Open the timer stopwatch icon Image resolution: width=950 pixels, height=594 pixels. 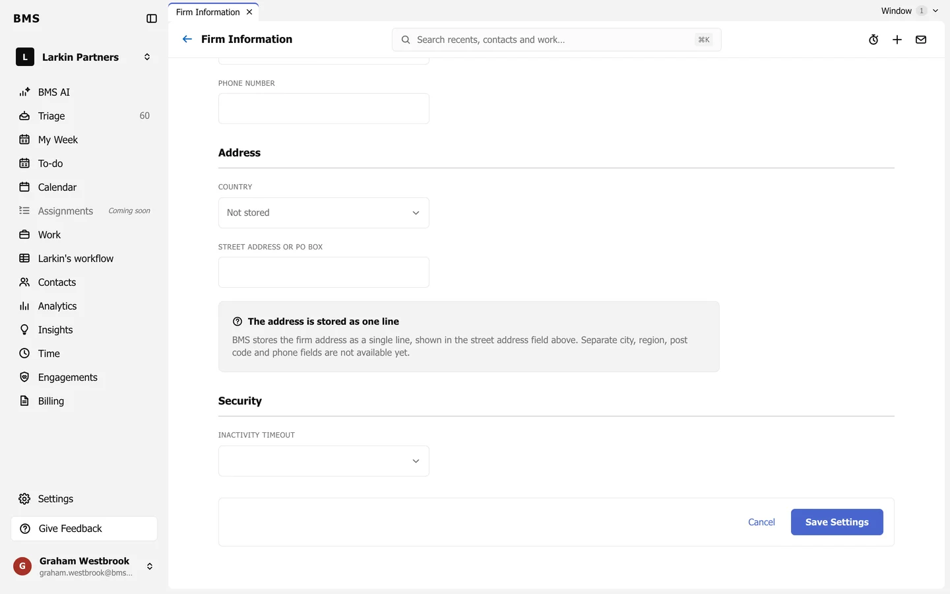click(x=873, y=40)
